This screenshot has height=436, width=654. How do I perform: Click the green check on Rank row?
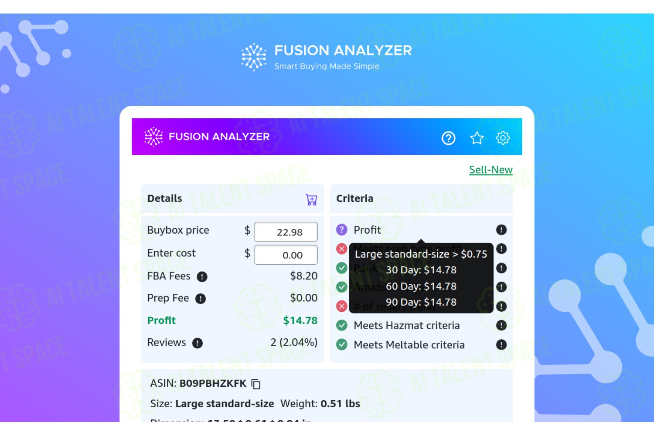[342, 268]
